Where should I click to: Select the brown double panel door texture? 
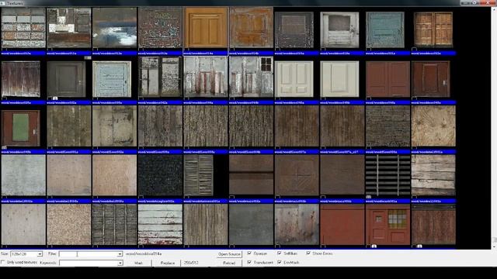click(433, 29)
